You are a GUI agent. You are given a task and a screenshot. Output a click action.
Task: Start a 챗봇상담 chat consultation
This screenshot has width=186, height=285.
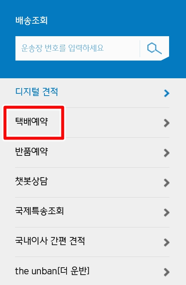(x=32, y=181)
